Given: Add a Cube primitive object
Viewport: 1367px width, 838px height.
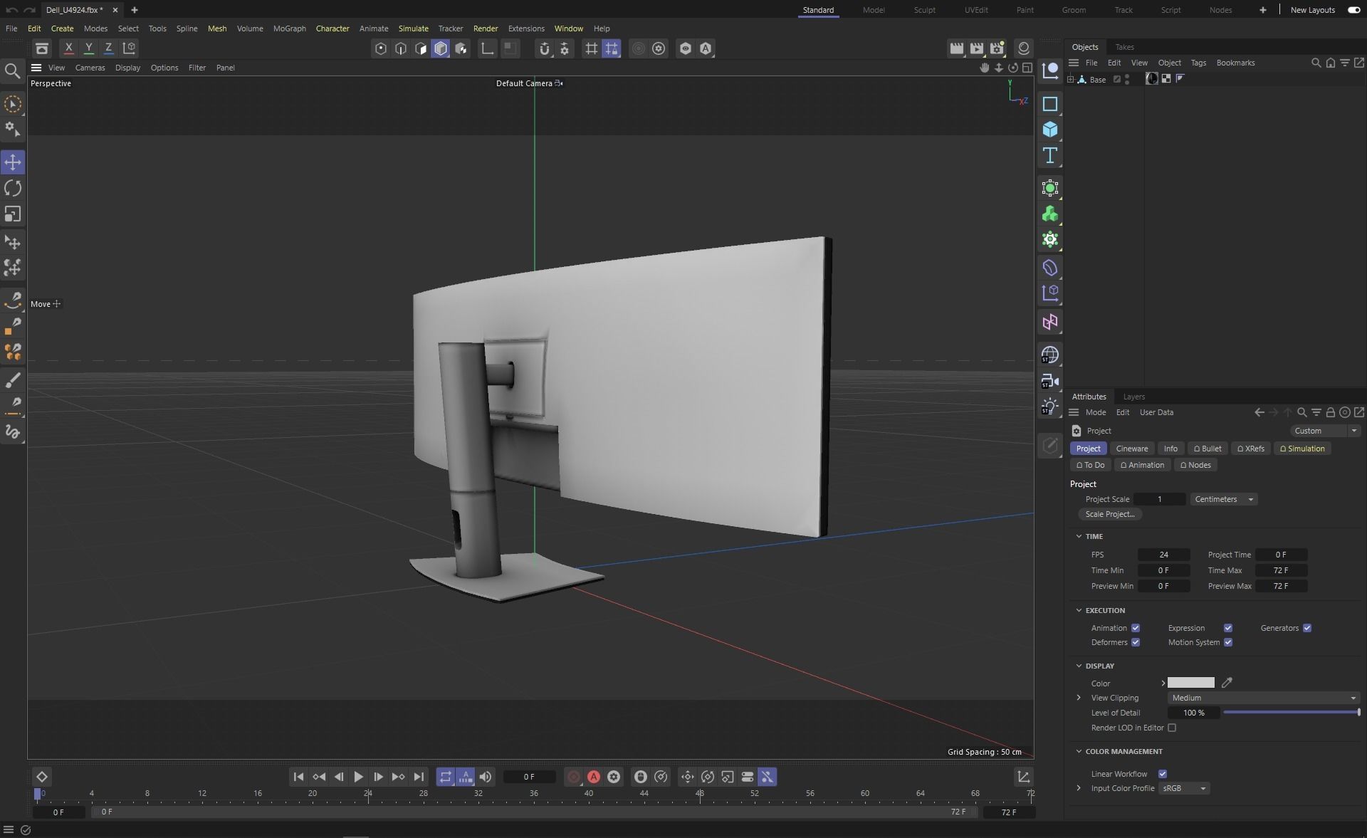Looking at the screenshot, I should click(1049, 130).
